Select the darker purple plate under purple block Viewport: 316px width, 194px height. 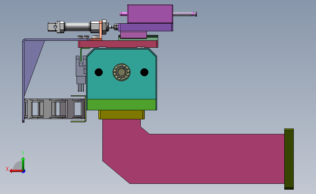coord(145,27)
